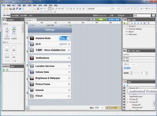This screenshot has height=116, width=157.
Task: Select the General settings screen
Action: coord(135,29)
